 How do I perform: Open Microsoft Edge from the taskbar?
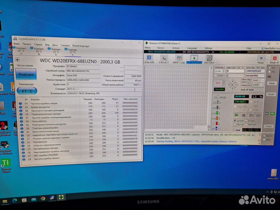tap(14, 201)
